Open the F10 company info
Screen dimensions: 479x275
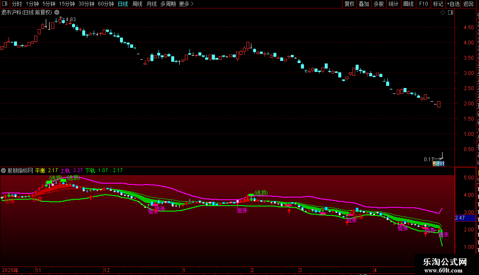tap(423, 4)
